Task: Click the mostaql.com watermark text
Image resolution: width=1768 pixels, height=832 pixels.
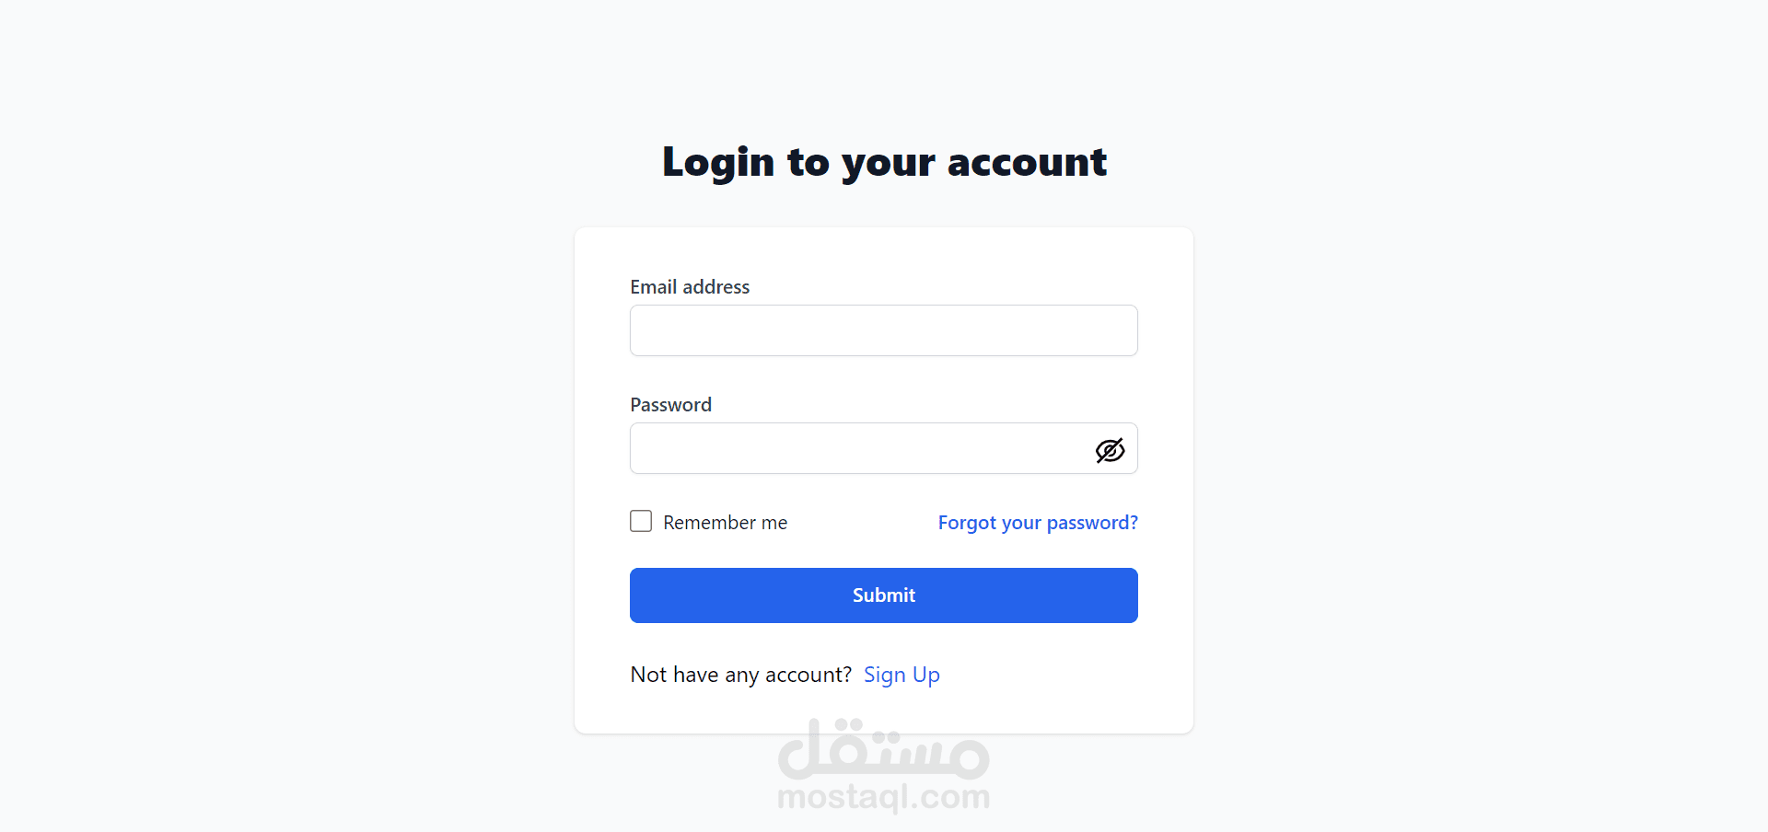Action: coord(884,797)
